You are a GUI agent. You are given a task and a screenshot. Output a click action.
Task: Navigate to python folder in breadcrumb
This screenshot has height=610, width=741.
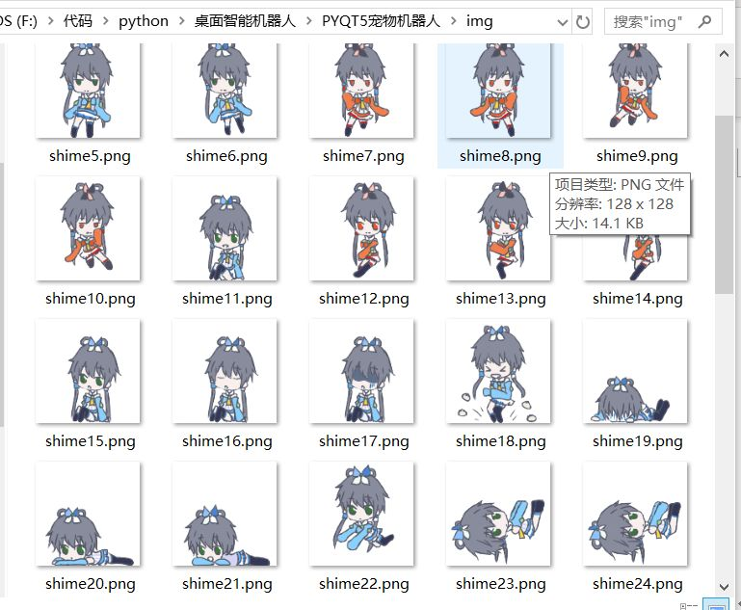click(144, 21)
